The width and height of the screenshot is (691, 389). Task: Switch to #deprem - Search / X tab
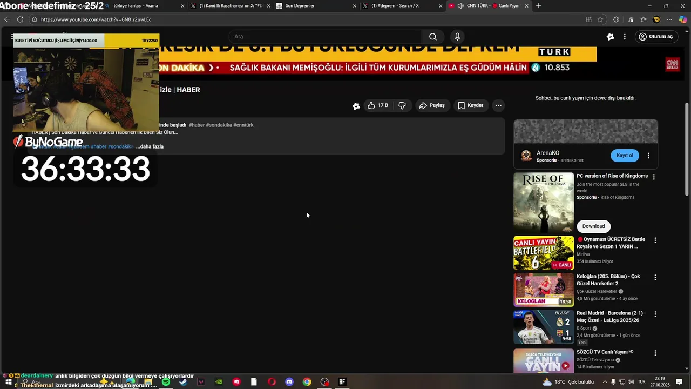tap(402, 6)
